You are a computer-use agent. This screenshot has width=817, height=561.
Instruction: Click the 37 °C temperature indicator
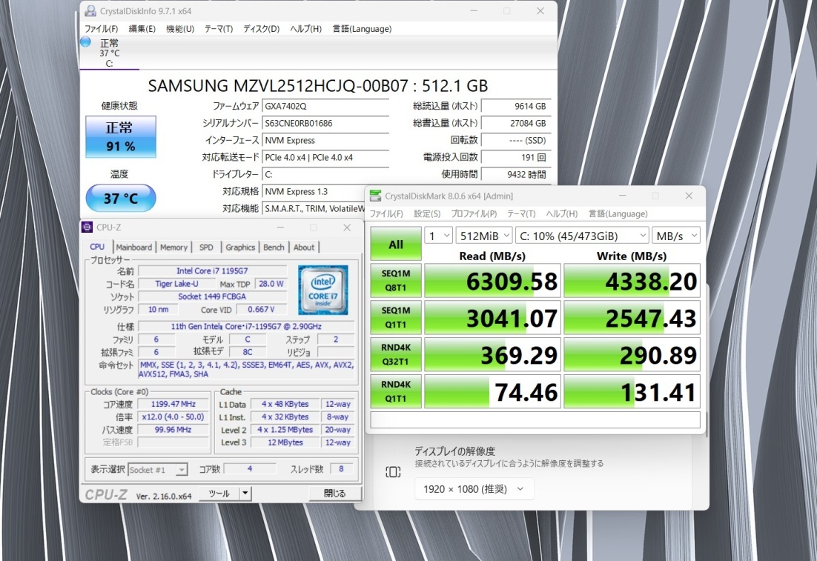[121, 199]
